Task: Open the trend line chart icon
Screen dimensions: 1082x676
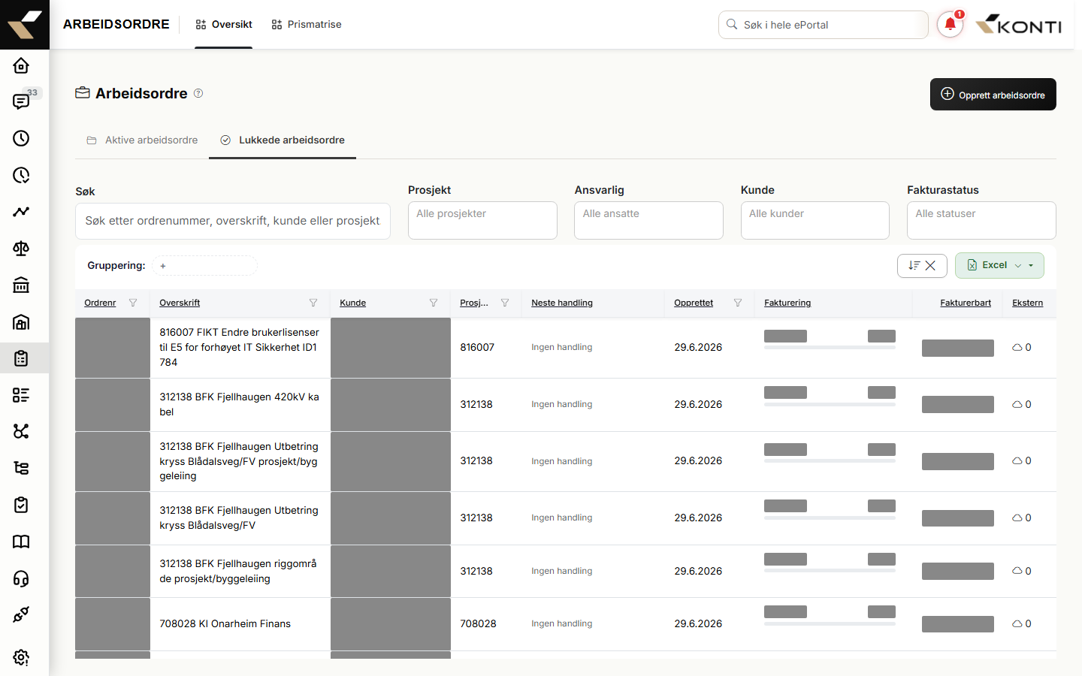Action: [x=21, y=212]
